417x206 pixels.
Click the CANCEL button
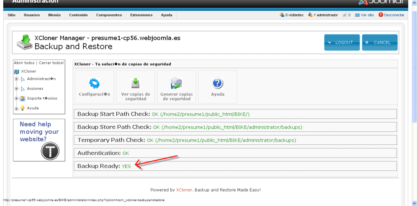coord(380,42)
